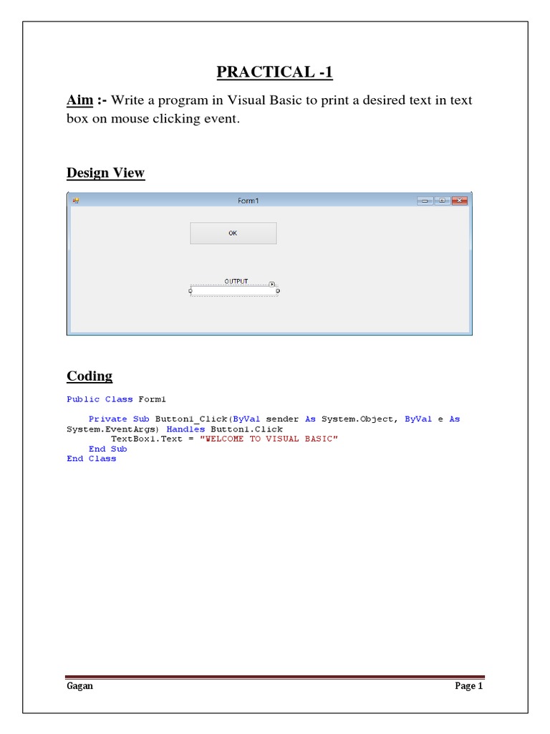Close the Form1 window
This screenshot has height=734, width=550.
pyautogui.click(x=460, y=201)
